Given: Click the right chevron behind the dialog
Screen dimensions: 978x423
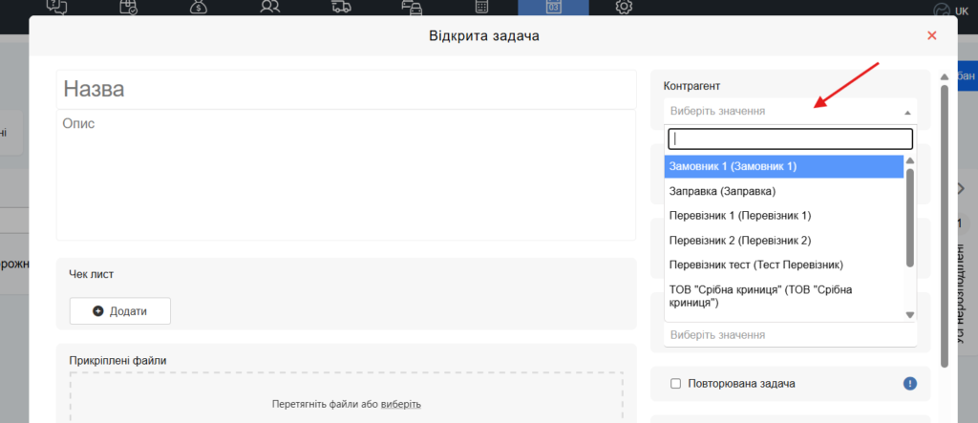Looking at the screenshot, I should (x=961, y=189).
